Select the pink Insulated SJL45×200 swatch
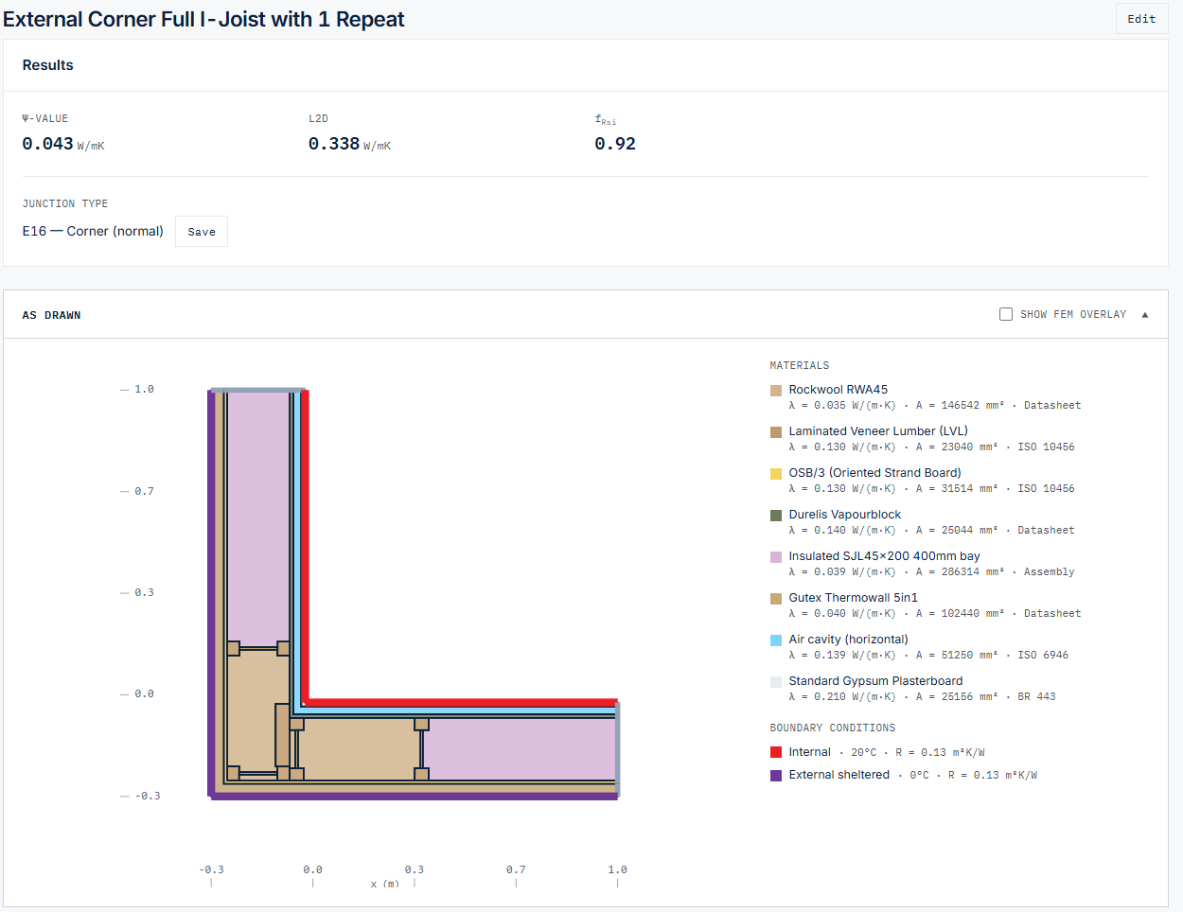This screenshot has width=1183, height=912. (x=776, y=557)
